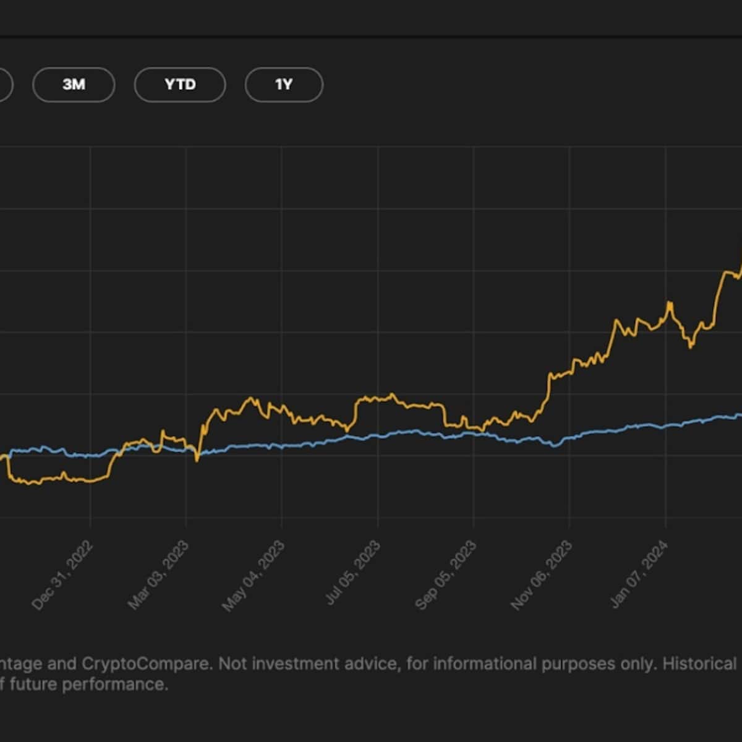Image resolution: width=742 pixels, height=742 pixels.
Task: Click the top gridline of the chart
Action: coord(371,147)
